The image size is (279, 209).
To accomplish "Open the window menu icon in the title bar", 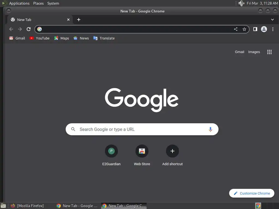I will 8,11.
